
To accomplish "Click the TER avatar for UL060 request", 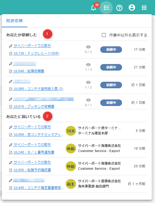I will click(71, 131).
